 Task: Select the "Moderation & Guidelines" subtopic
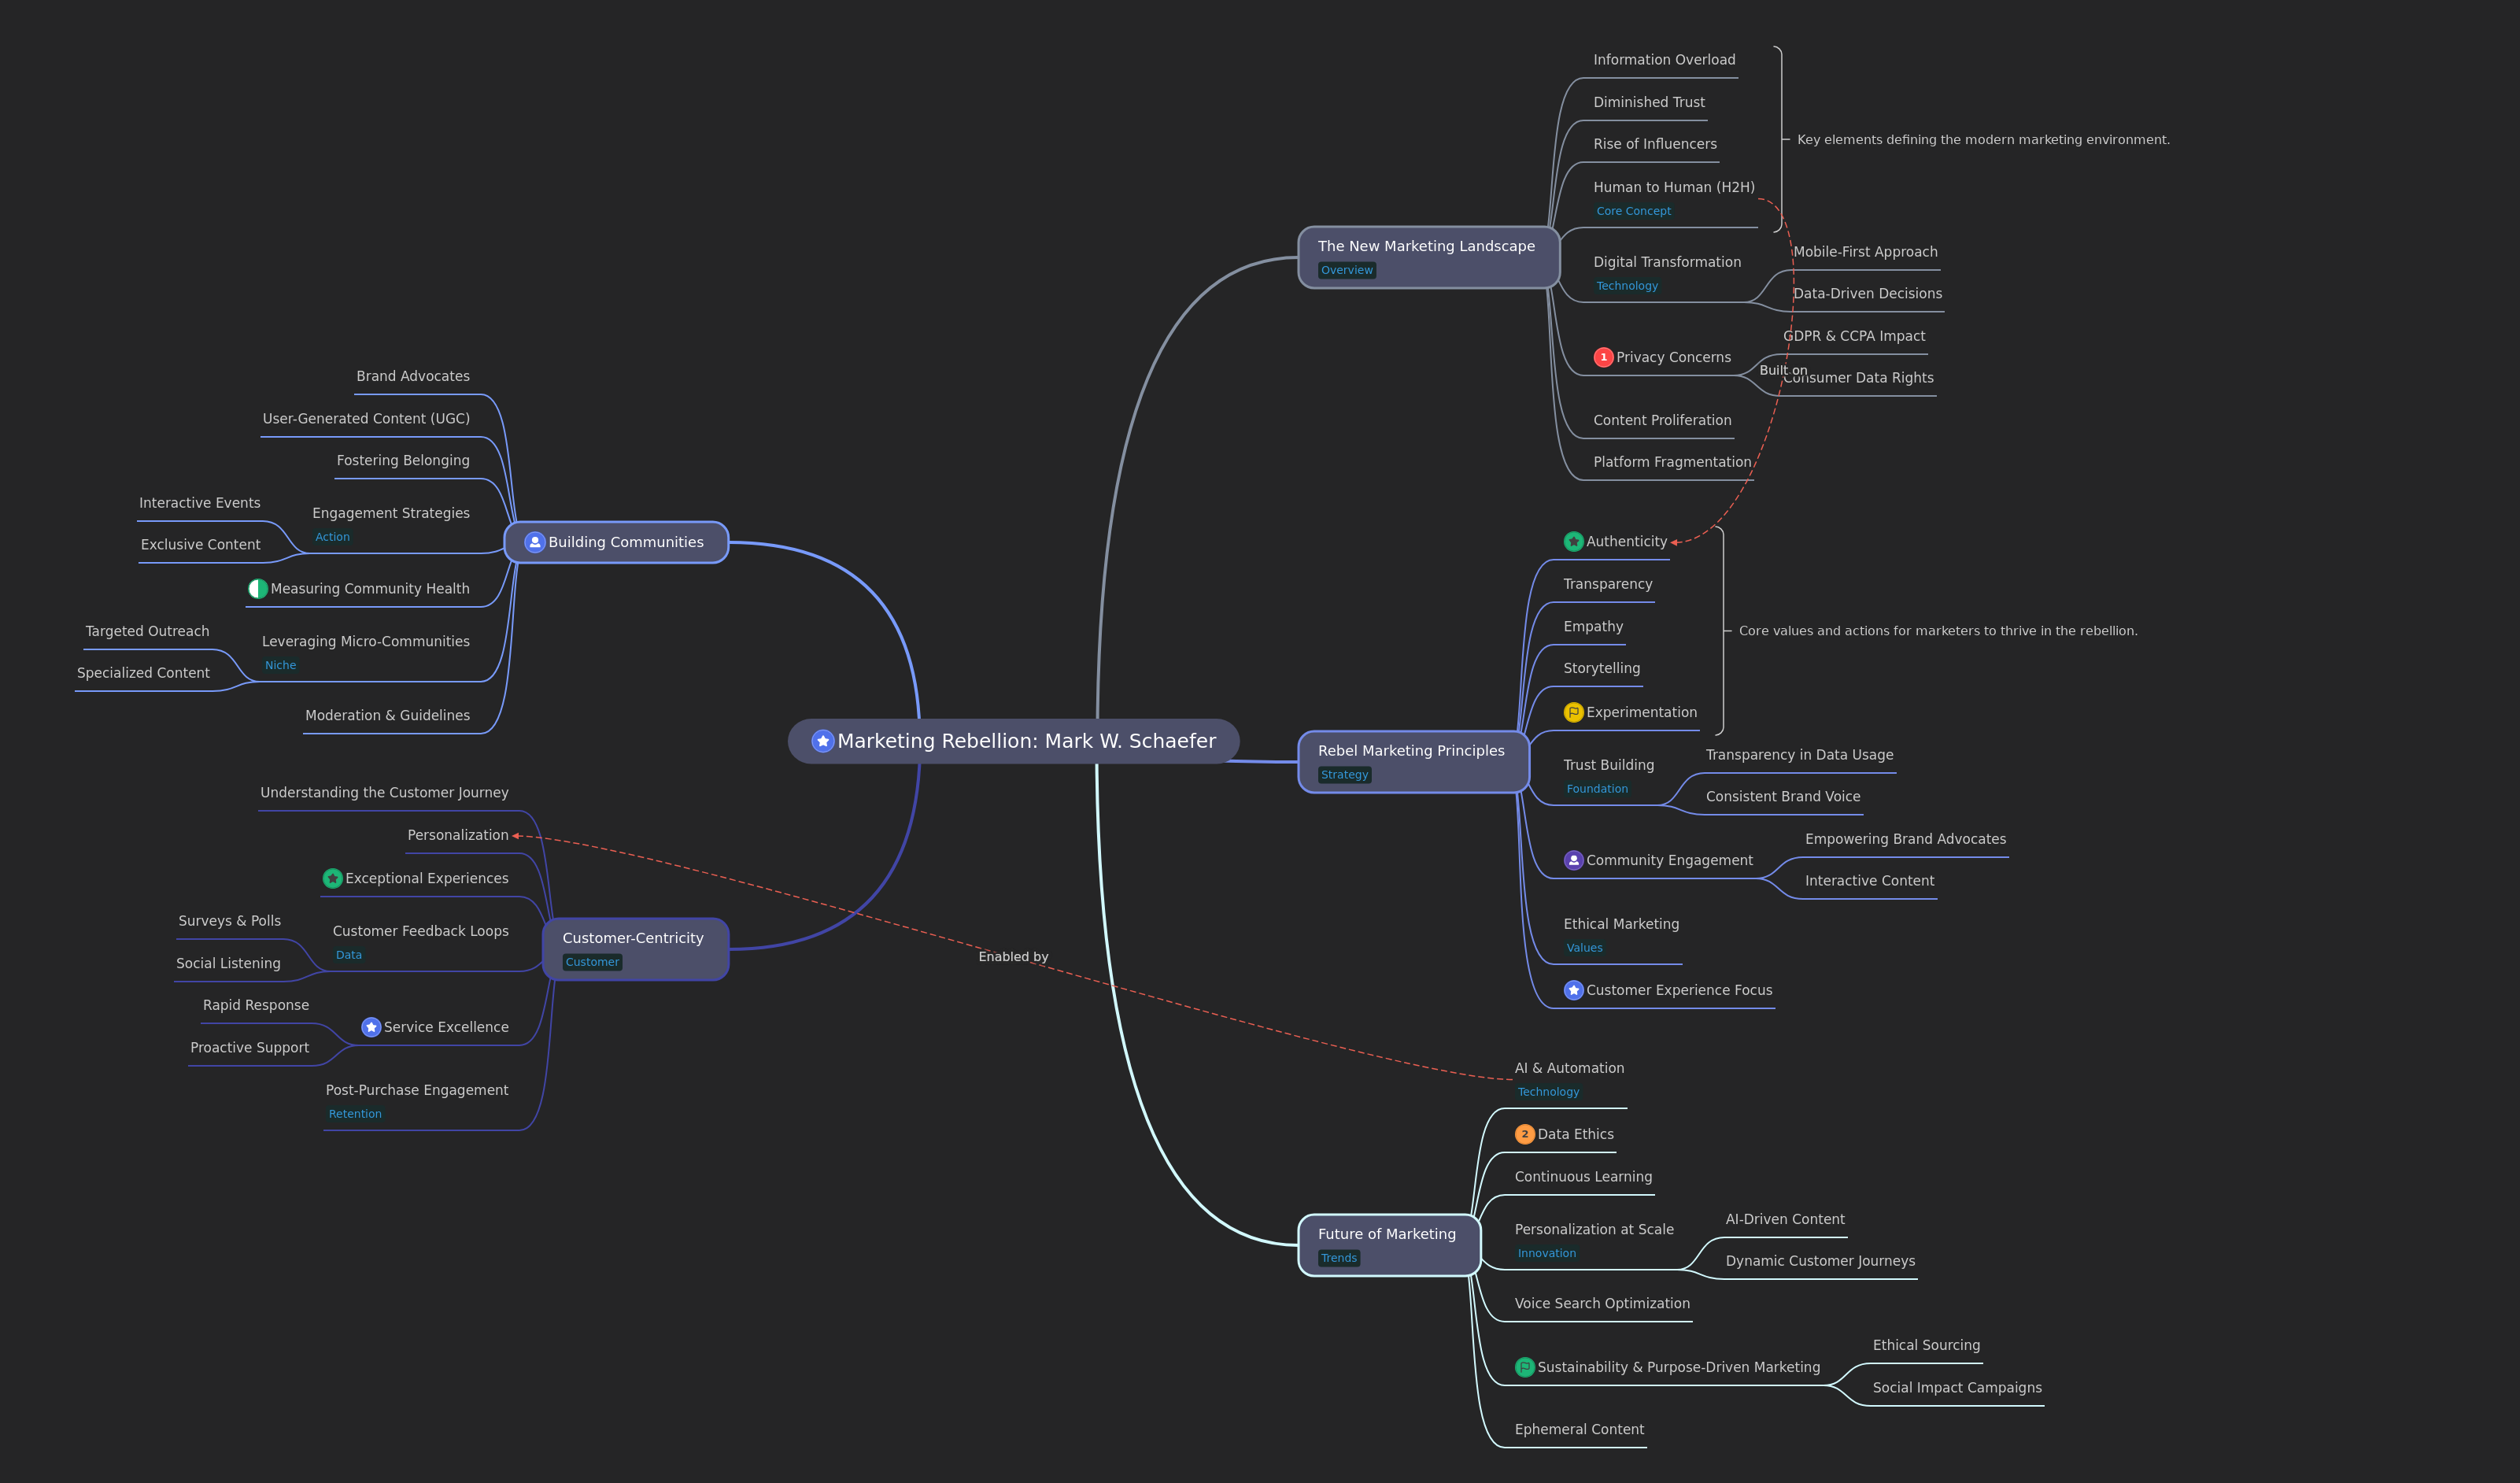(387, 716)
